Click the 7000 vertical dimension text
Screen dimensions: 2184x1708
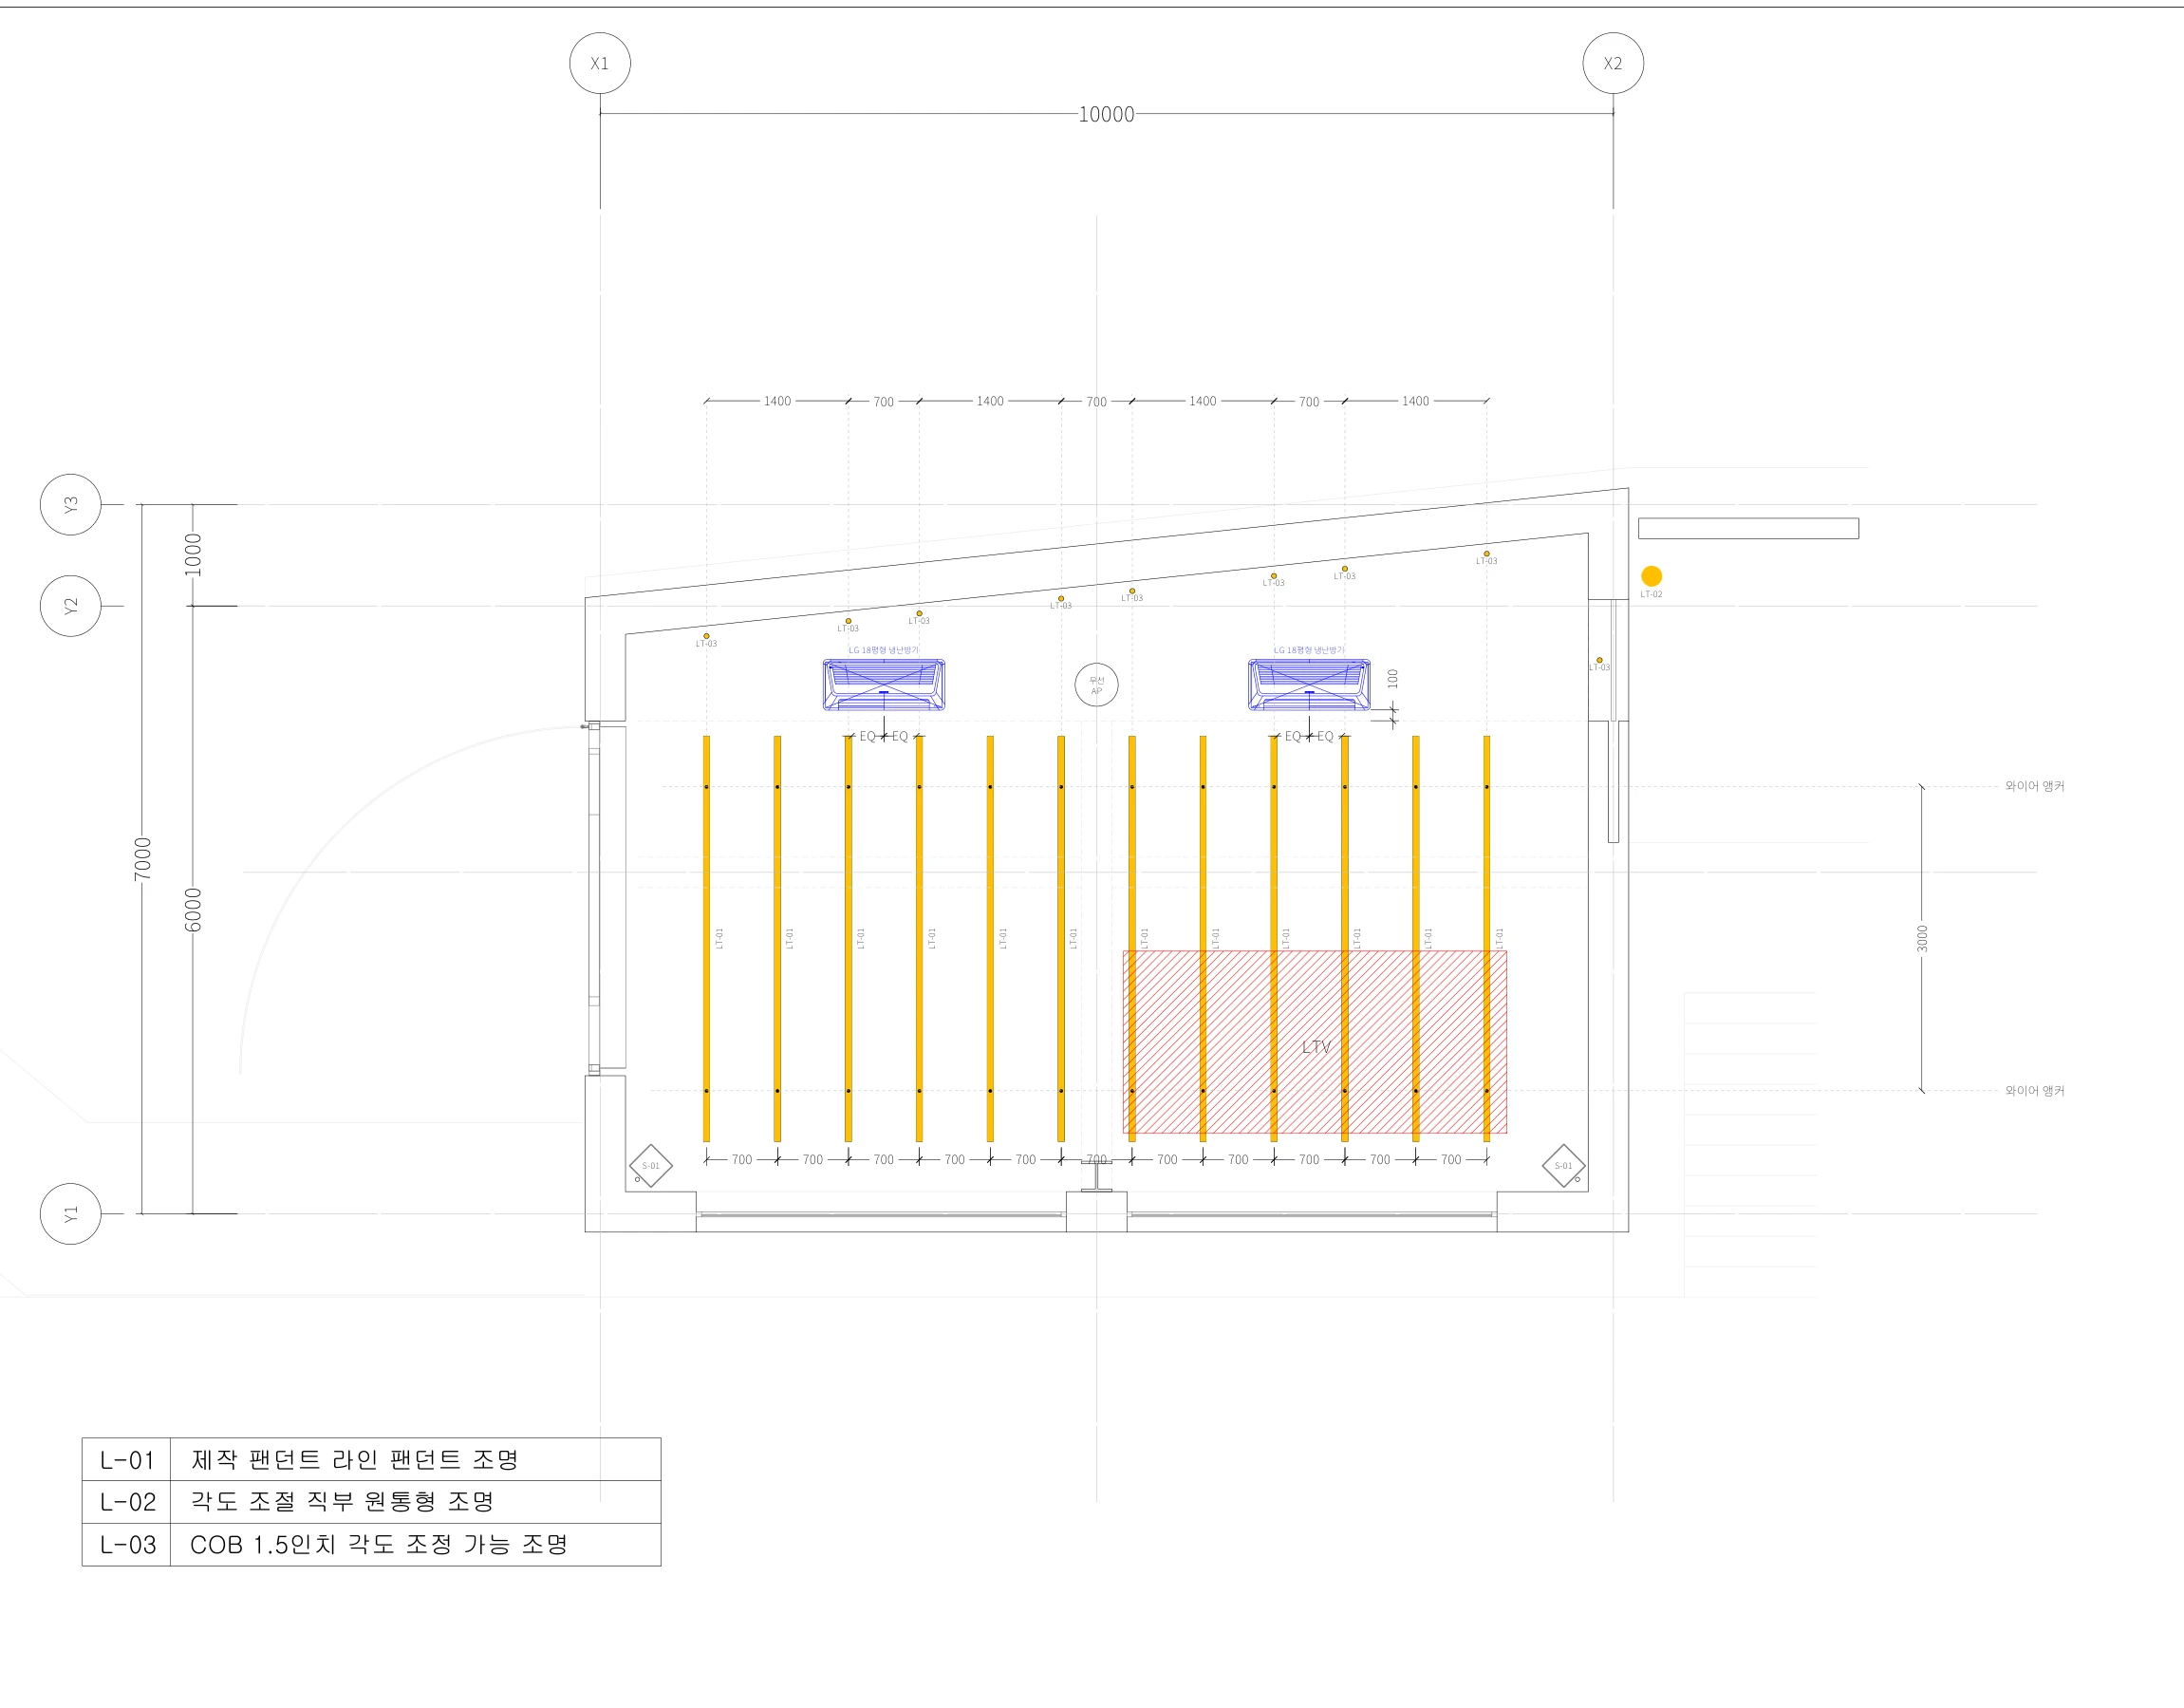click(143, 860)
